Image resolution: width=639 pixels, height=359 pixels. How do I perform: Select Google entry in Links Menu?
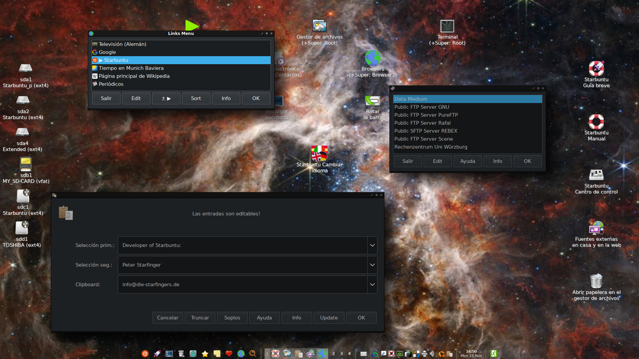[x=181, y=52]
